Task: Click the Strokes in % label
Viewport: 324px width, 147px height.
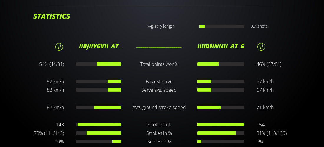Action: click(159, 133)
